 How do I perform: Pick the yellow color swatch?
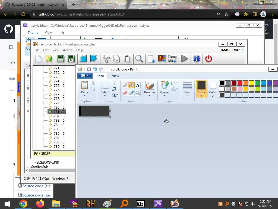tap(252, 83)
